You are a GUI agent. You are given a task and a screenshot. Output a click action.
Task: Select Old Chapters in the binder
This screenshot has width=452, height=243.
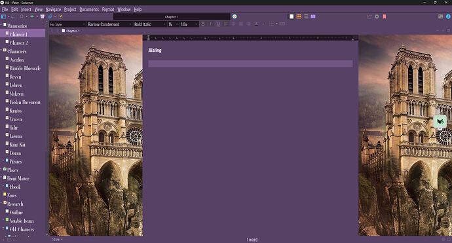click(22, 229)
